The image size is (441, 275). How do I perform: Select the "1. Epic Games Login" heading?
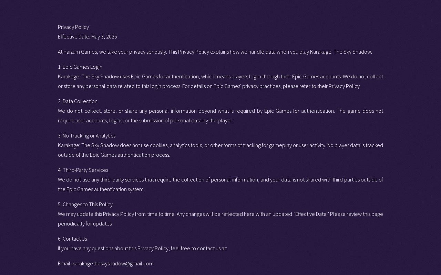[x=80, y=67]
